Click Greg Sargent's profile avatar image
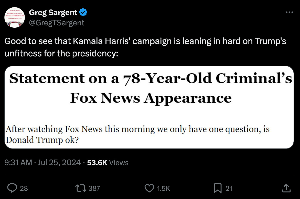Screen dimensions: 300x199 pyautogui.click(x=15, y=17)
